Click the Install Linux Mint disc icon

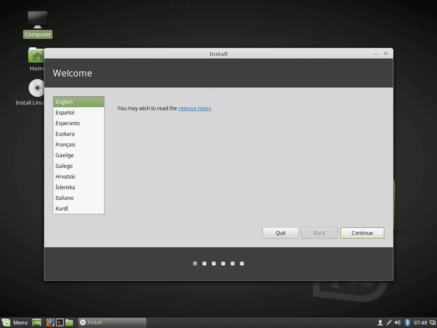[x=38, y=89]
